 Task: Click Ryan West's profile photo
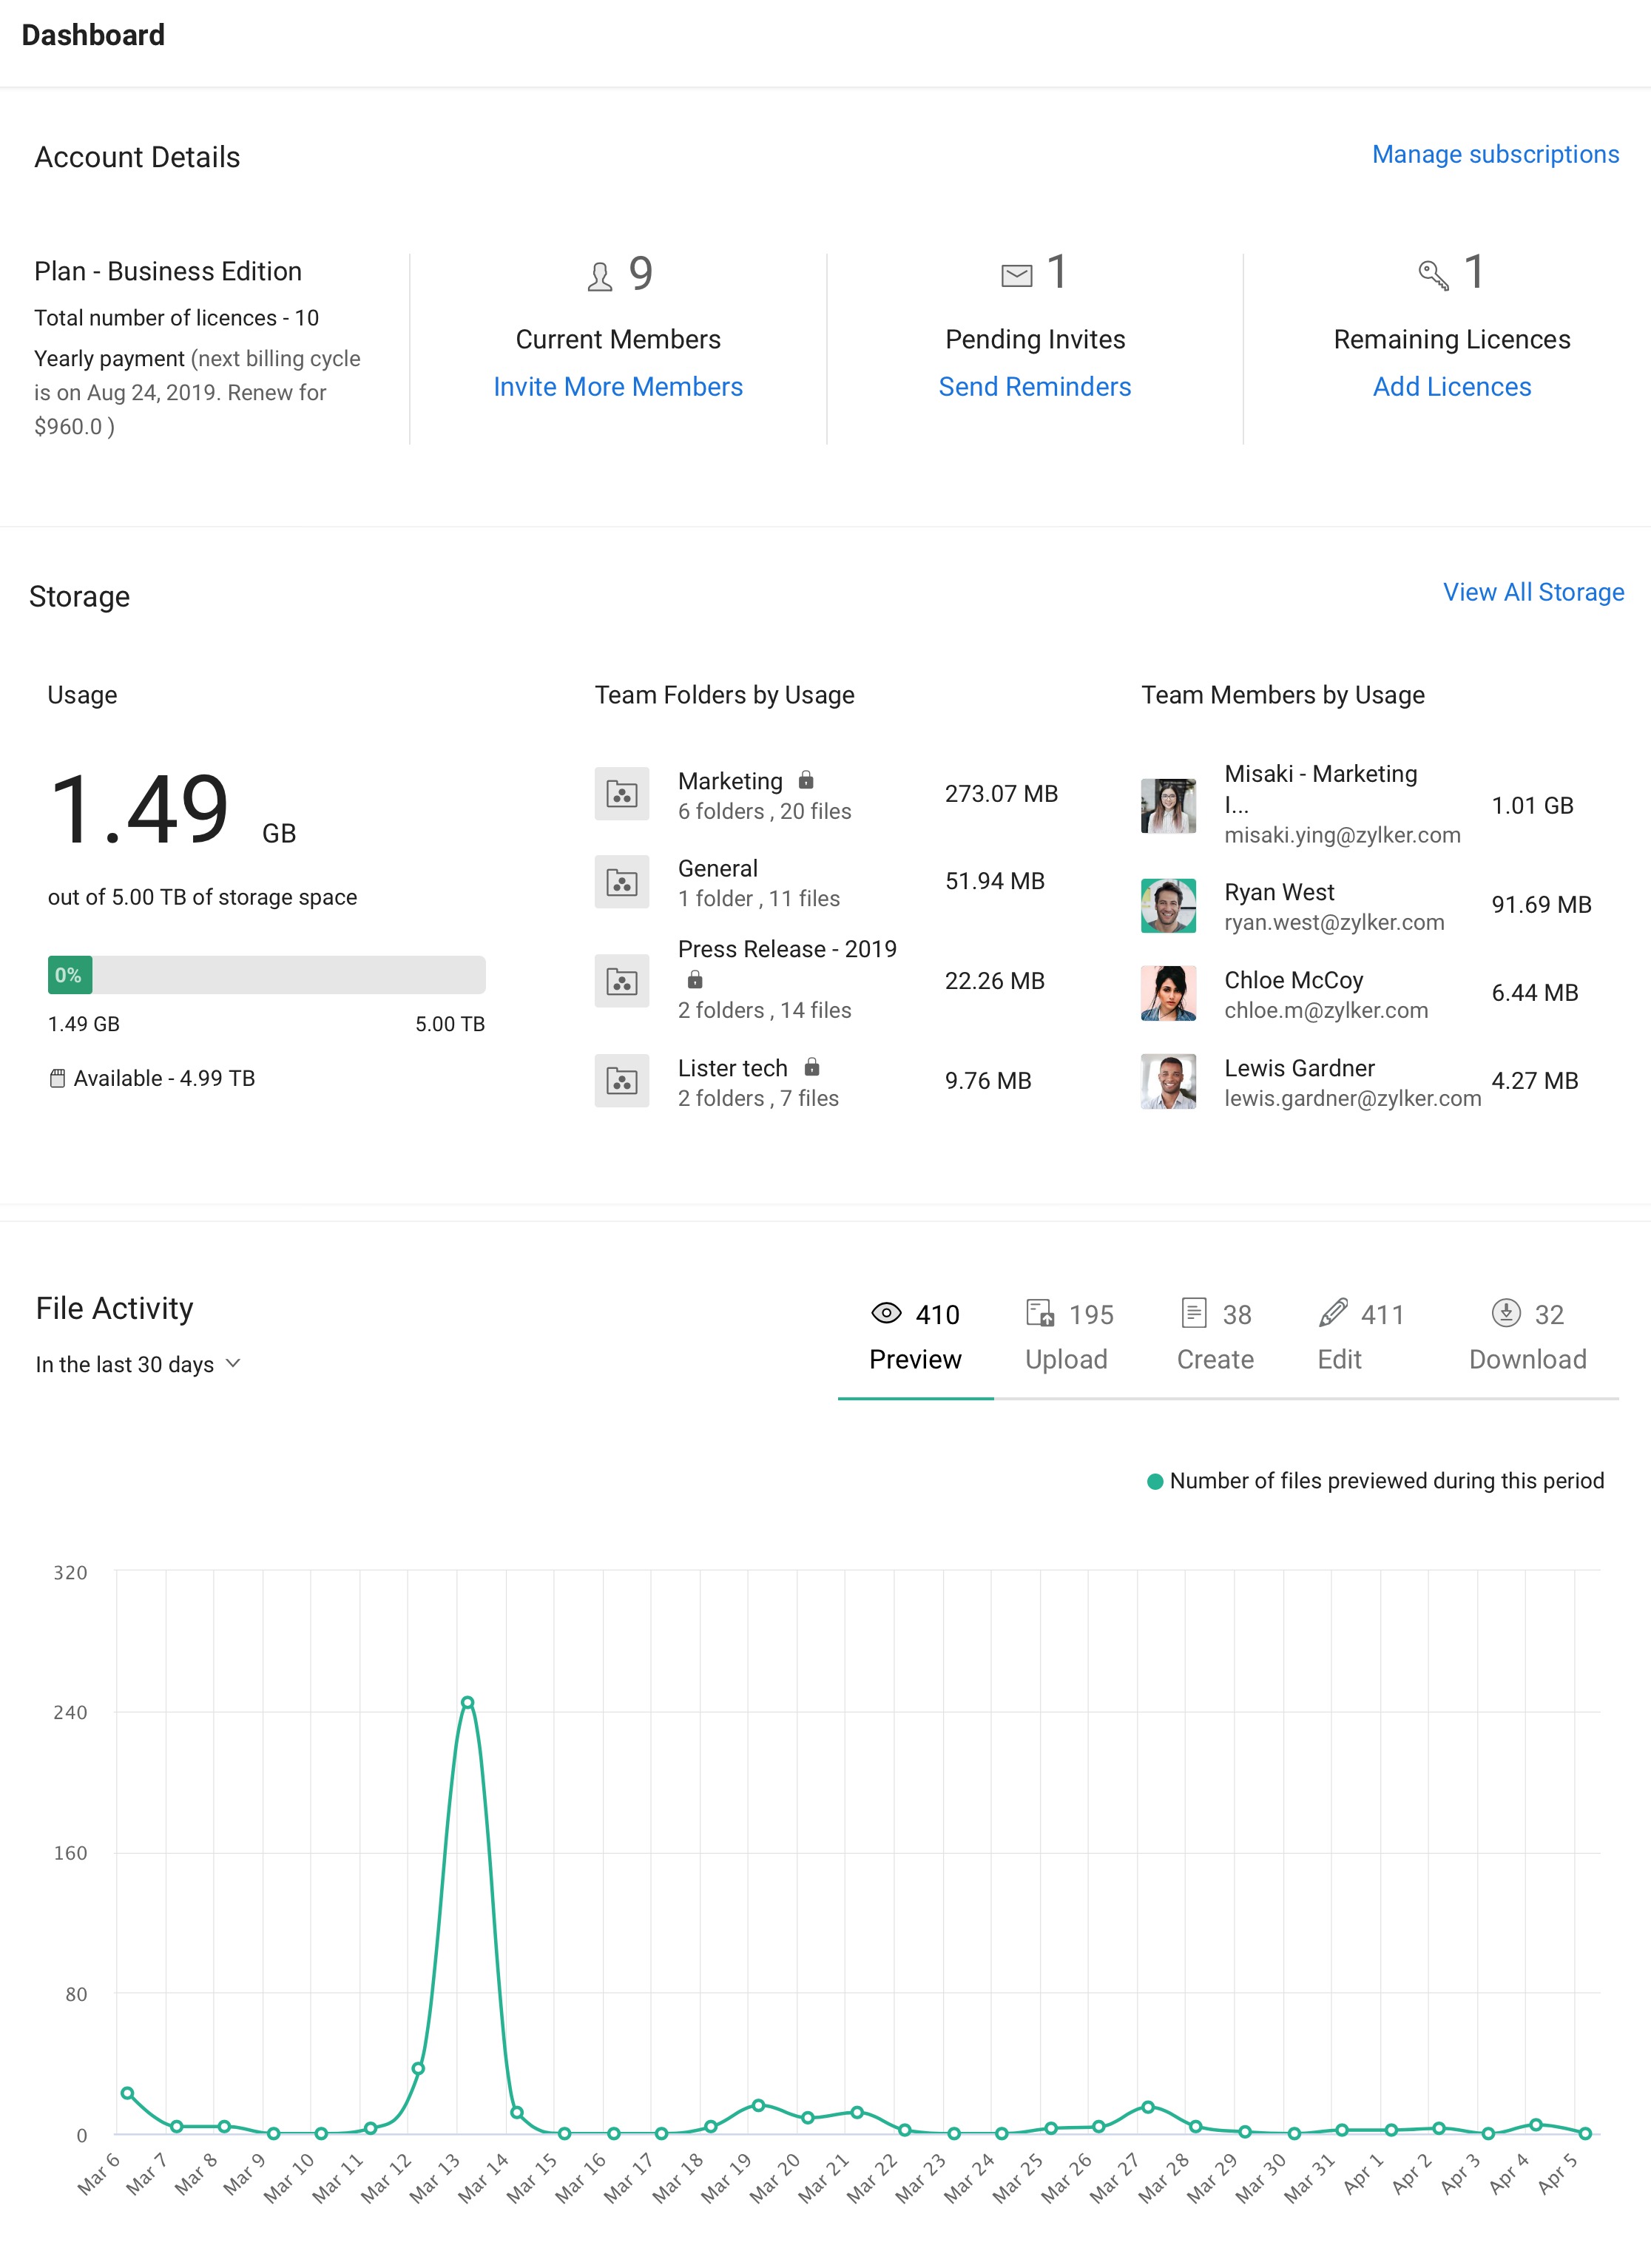[x=1168, y=905]
